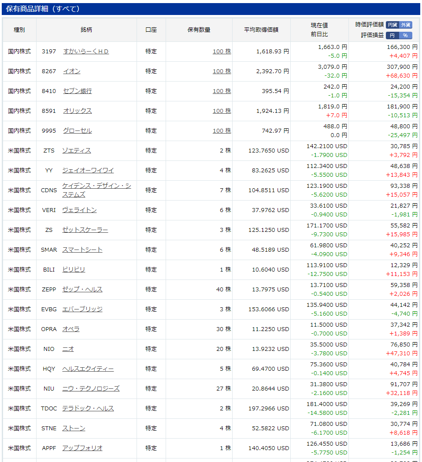Viewport: 422px width, 462px height.
Task: Click the 評価損益 header label
Action: pos(372,35)
